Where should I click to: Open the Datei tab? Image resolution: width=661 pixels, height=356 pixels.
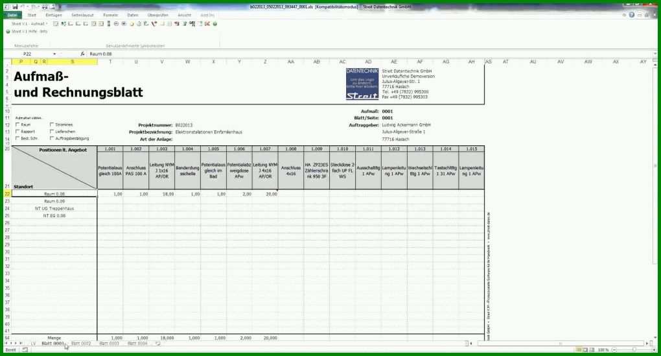pos(12,15)
